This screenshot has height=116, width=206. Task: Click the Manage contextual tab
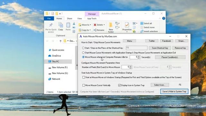(92, 14)
